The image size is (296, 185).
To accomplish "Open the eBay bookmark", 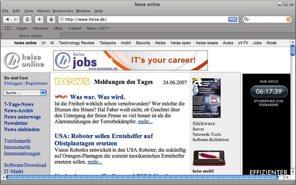I will click(x=58, y=28).
